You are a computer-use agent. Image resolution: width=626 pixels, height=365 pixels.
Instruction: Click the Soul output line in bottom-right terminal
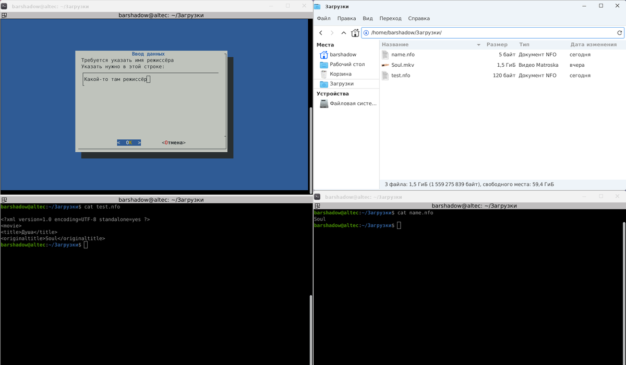320,219
